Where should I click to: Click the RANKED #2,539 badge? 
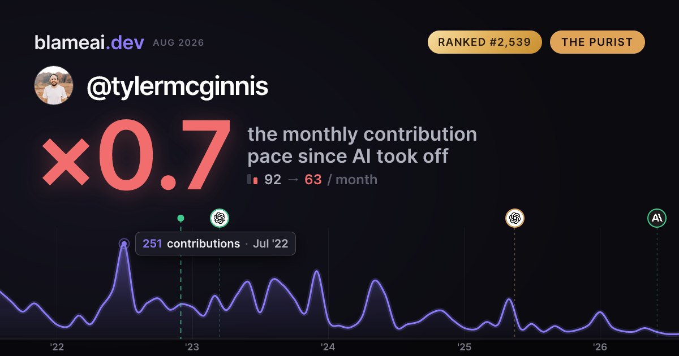coord(485,42)
